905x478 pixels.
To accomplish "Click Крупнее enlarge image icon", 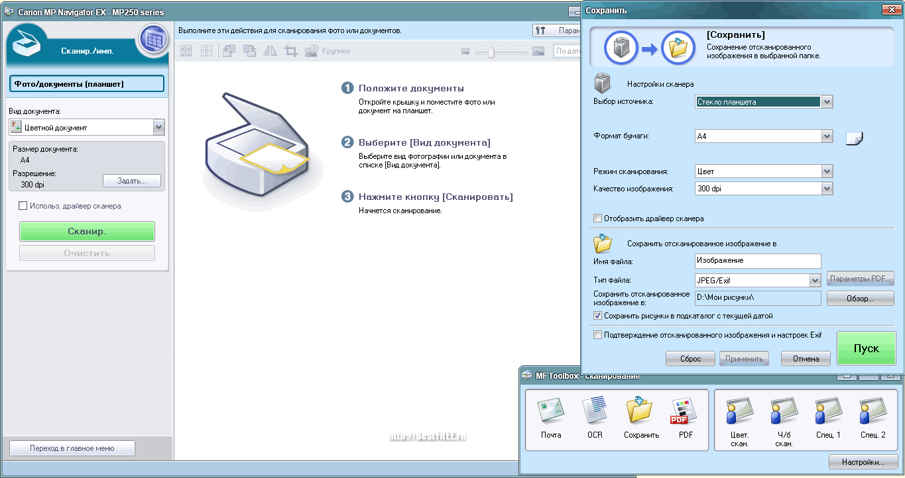I will point(311,51).
